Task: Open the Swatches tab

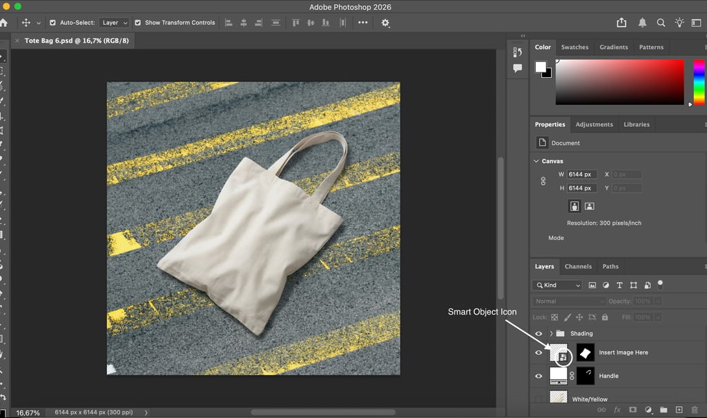Action: point(574,47)
